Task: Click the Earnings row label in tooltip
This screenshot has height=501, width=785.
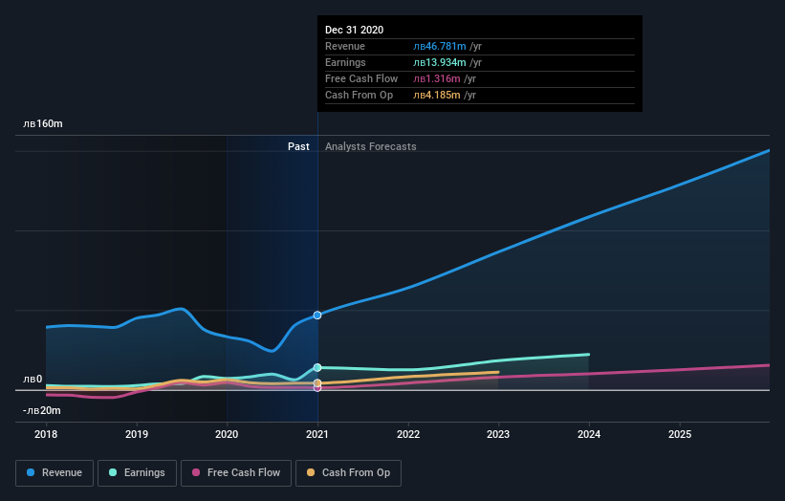Action: (x=345, y=62)
